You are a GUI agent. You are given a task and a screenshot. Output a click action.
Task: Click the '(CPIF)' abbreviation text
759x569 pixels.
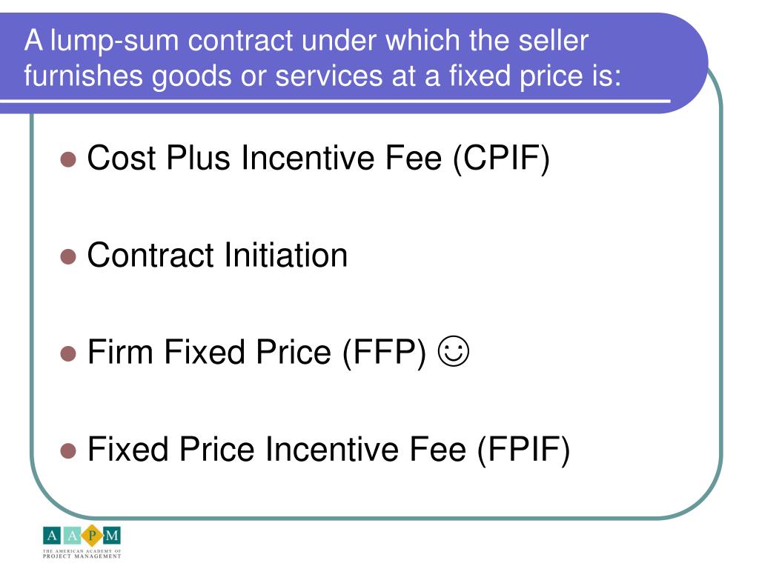click(502, 159)
